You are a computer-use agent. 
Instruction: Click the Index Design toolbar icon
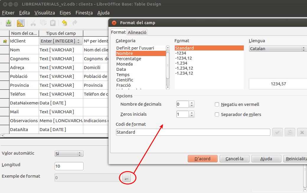(x=21, y=23)
